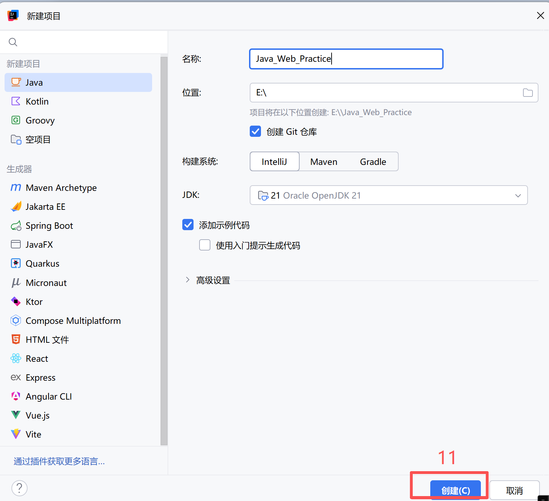Click the Ktor diamond icon

[16, 301]
